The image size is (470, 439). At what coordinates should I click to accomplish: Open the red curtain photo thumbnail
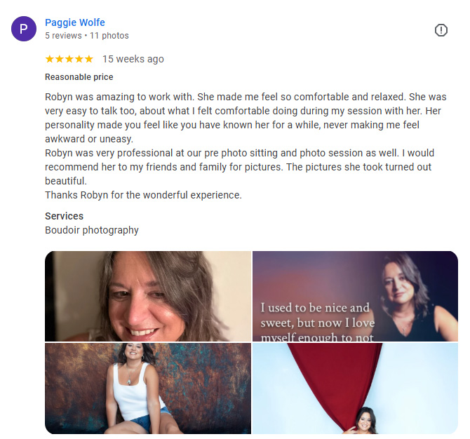354,389
